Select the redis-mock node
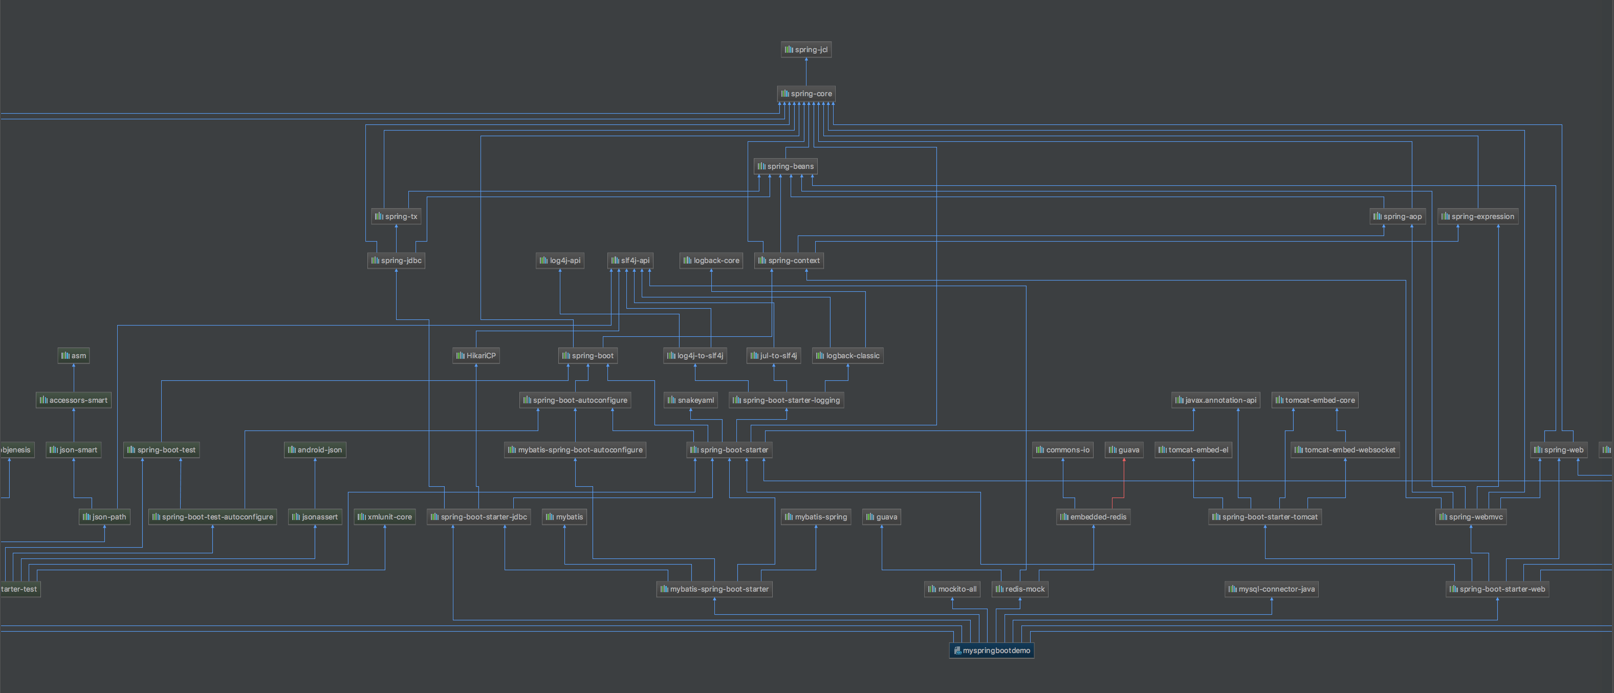The height and width of the screenshot is (693, 1614). (x=1020, y=589)
